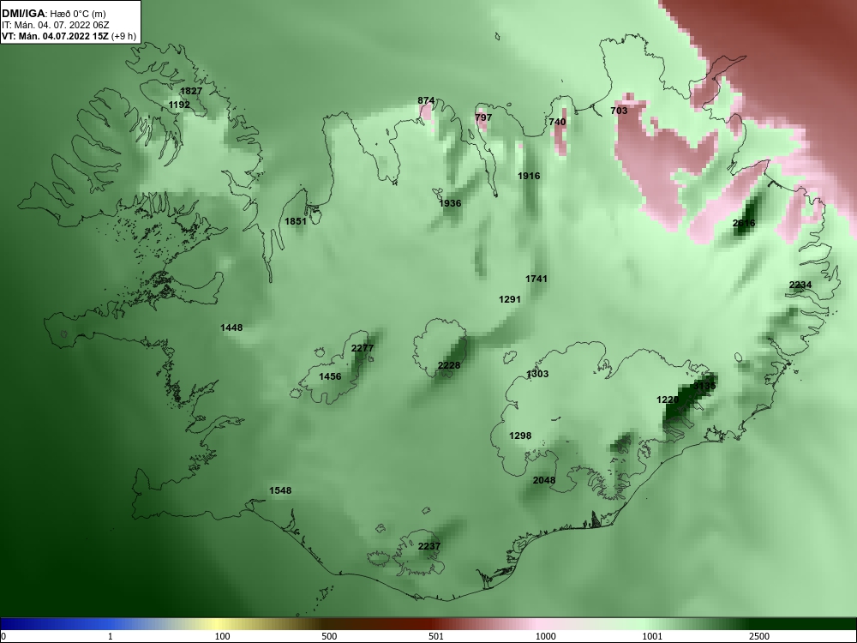Click the 1303 value label
The height and width of the screenshot is (643, 857).
point(537,374)
